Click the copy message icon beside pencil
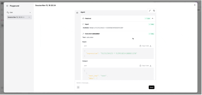 [154, 11]
